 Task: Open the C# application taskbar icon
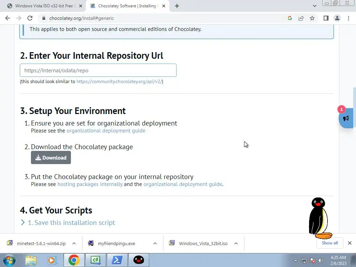pos(96,260)
